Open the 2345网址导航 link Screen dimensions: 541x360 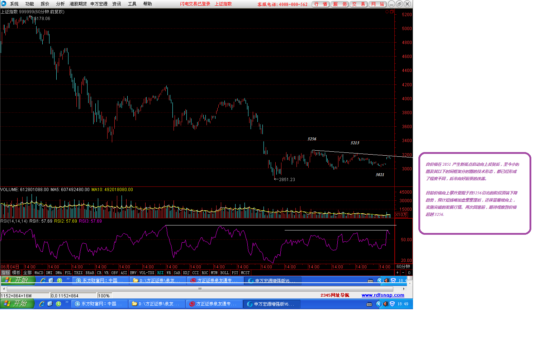(x=335, y=295)
